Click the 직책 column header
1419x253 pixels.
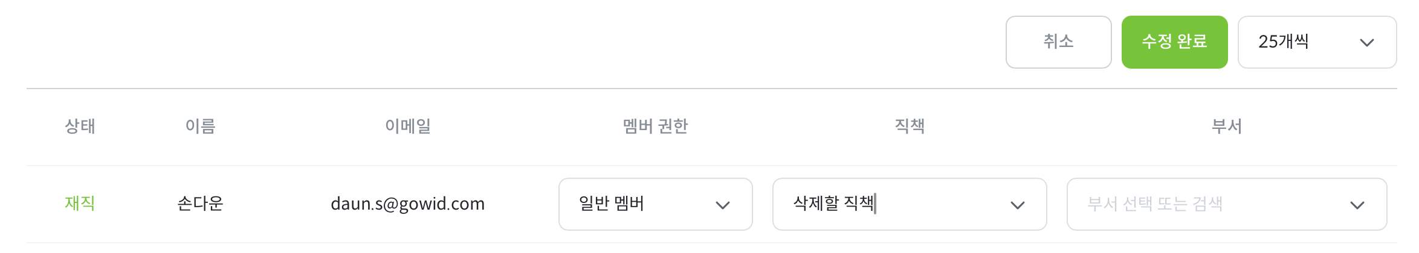point(910,126)
